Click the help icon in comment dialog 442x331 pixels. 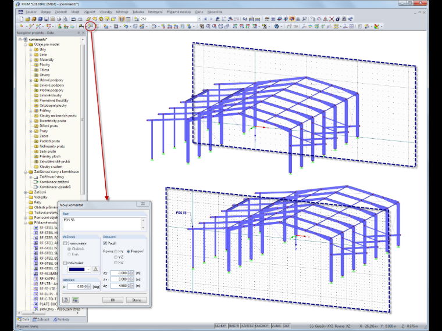[66, 300]
